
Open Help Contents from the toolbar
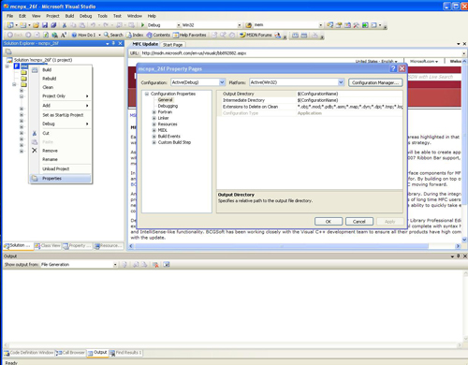click(x=158, y=35)
